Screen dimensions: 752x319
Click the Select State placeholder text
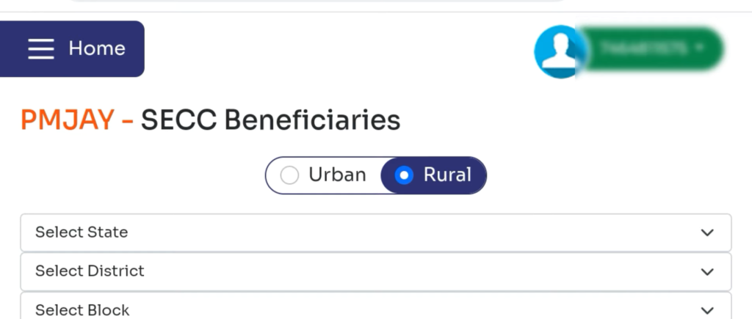click(x=82, y=232)
